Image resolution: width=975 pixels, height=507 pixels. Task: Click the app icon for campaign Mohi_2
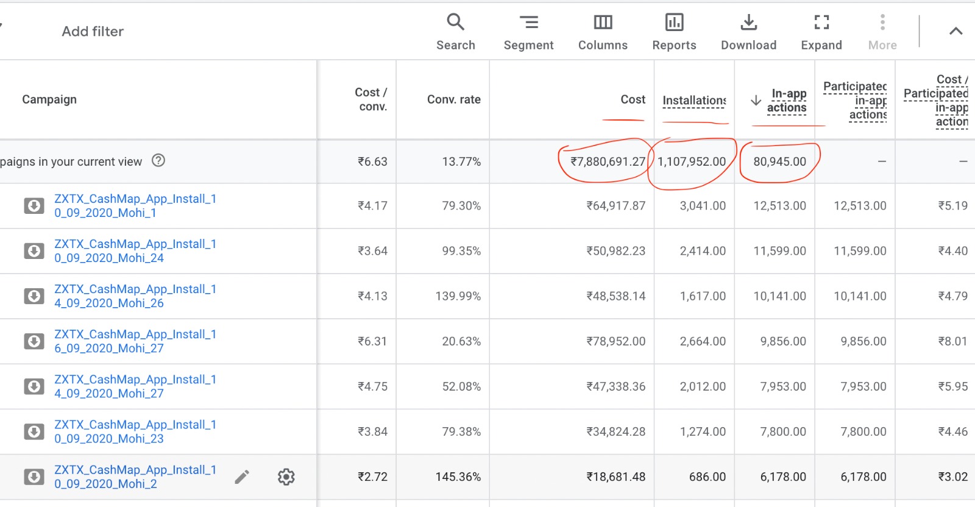coord(34,477)
